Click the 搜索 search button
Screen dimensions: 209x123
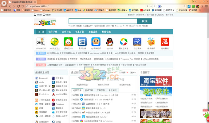point(145,21)
